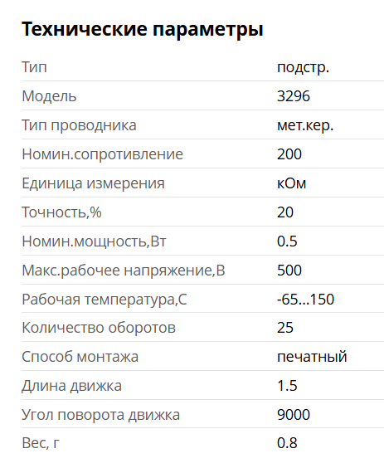384x468 pixels.
Task: Select max voltage value 500
Action: [x=289, y=271]
